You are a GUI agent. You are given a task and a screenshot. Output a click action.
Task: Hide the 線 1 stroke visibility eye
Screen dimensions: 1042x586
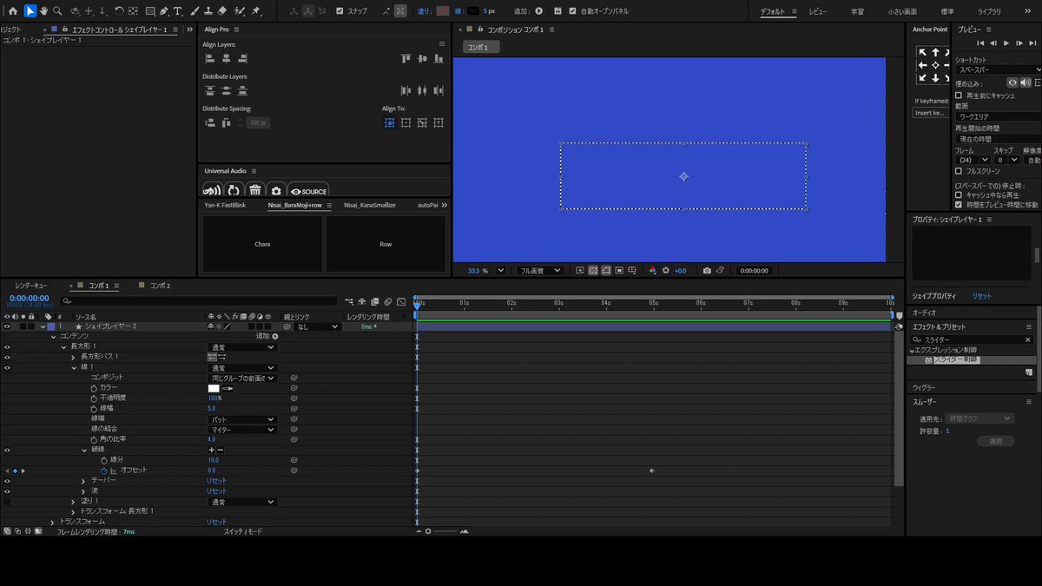(7, 367)
